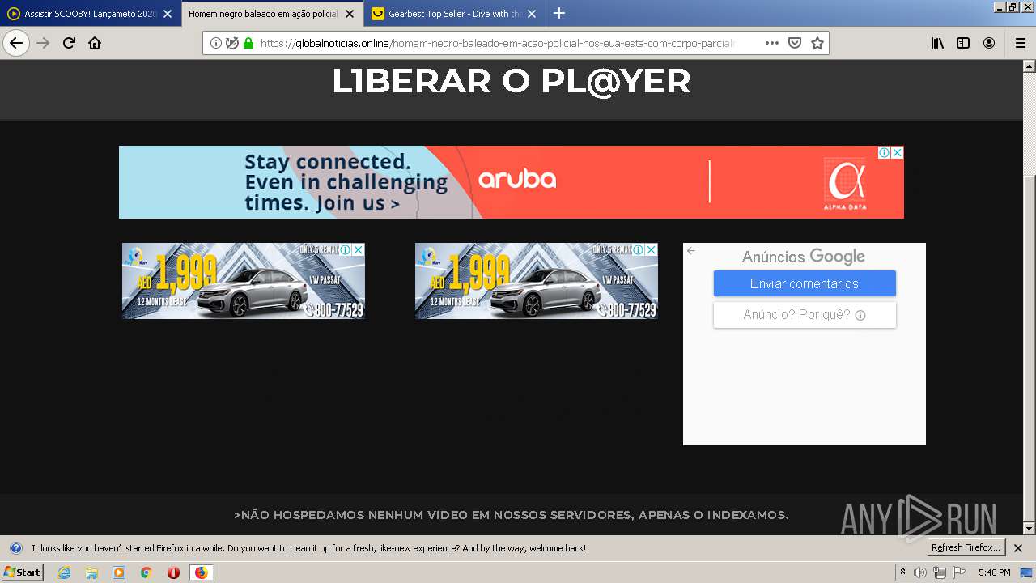Click the Refresh Firefox button
Image resolution: width=1036 pixels, height=583 pixels.
point(966,548)
